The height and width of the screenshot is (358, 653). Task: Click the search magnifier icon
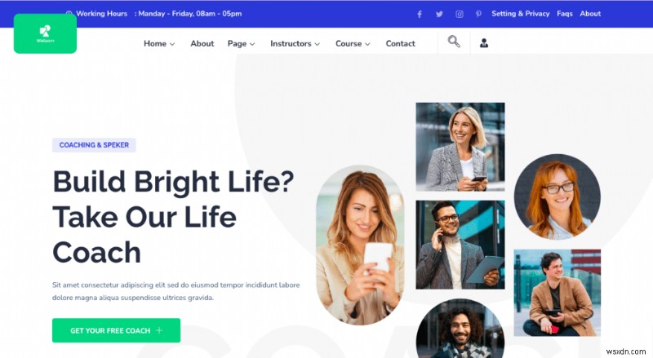[x=454, y=42]
